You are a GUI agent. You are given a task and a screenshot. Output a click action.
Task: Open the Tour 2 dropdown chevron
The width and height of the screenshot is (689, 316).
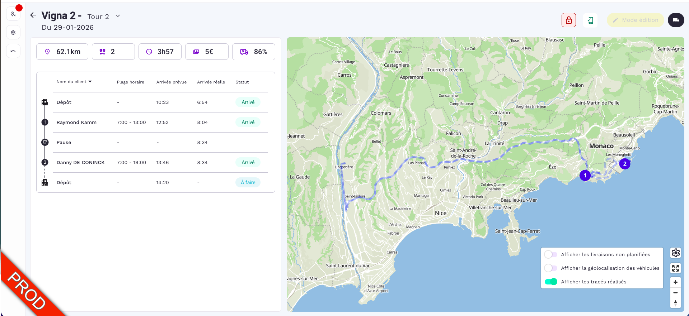coord(118,16)
